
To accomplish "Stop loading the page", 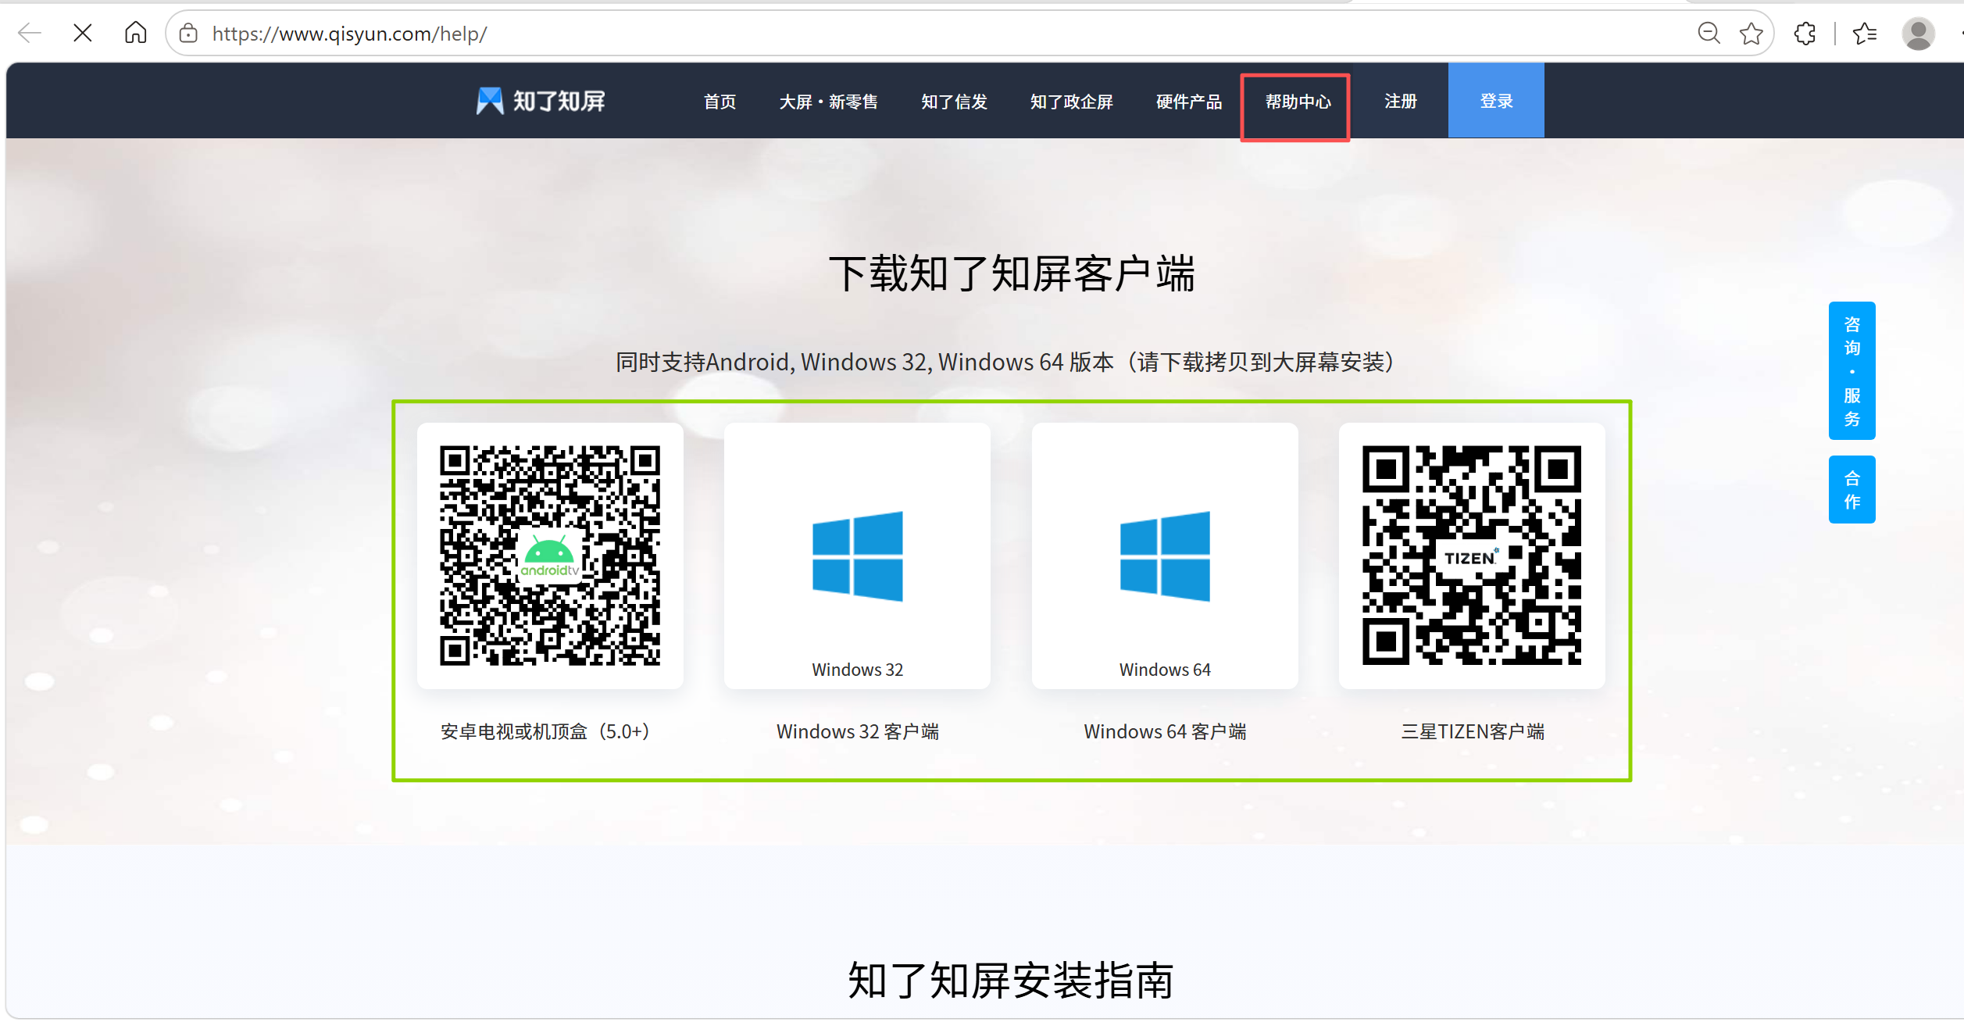I will pyautogui.click(x=82, y=33).
